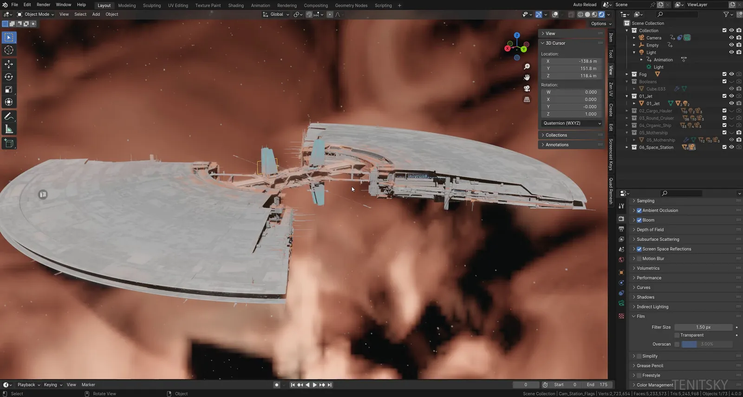Viewport: 743px width, 397px height.
Task: Click the timeline Marker menu
Action: tap(88, 384)
